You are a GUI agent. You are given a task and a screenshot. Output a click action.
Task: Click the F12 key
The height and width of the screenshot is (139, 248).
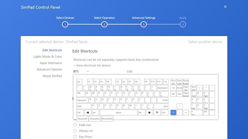click(166, 82)
